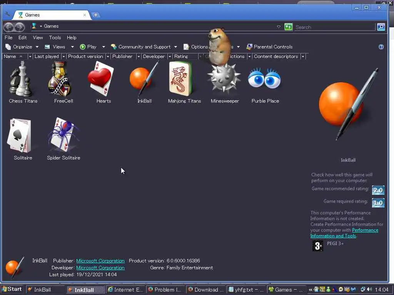Click the Options toolbar button

point(196,47)
